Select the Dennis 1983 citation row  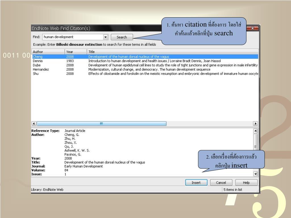pos(145,61)
